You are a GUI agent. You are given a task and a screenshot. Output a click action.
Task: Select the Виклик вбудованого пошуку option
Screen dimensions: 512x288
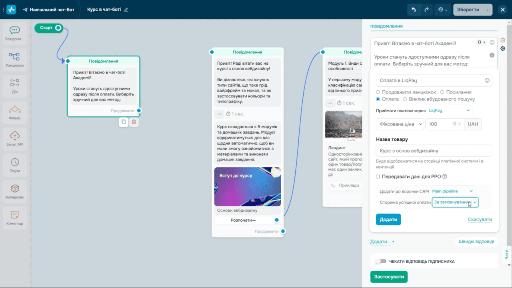click(x=405, y=99)
